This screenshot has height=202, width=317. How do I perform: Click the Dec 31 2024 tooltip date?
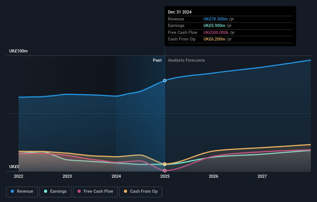point(180,12)
